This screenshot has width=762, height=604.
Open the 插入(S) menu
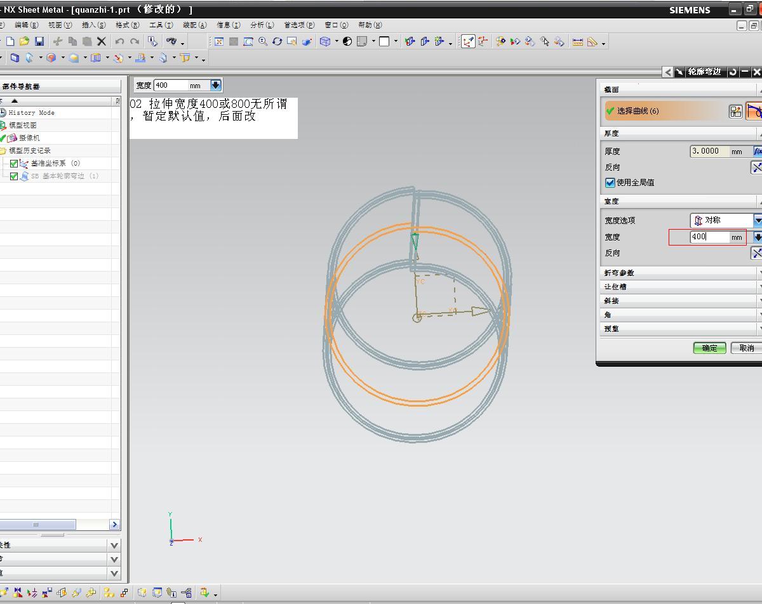(94, 25)
